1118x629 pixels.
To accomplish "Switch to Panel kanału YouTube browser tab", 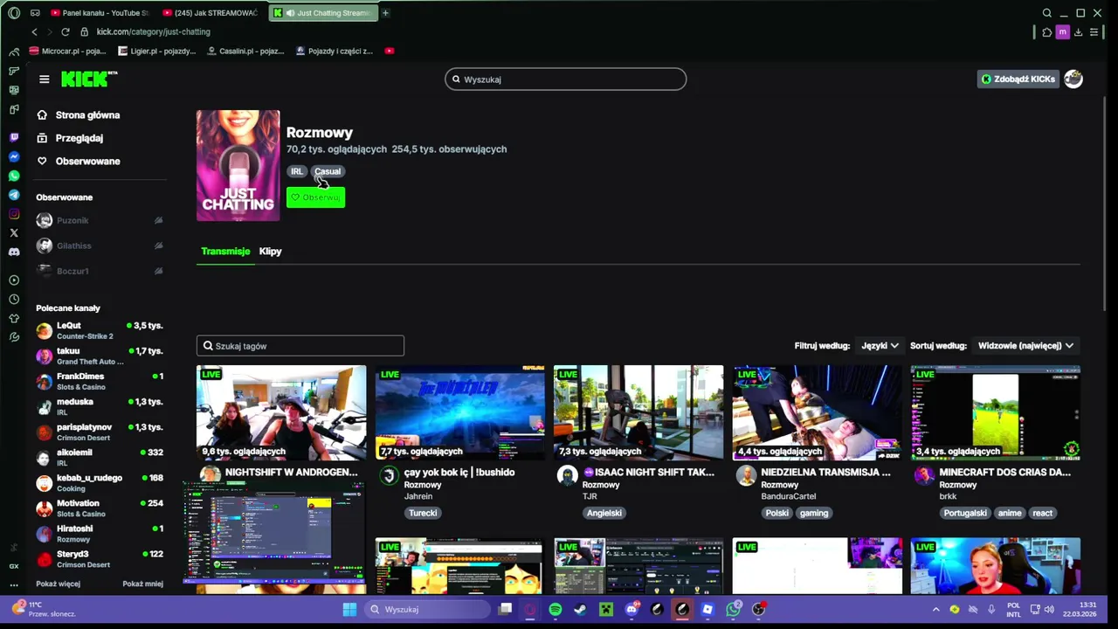I will tap(100, 13).
